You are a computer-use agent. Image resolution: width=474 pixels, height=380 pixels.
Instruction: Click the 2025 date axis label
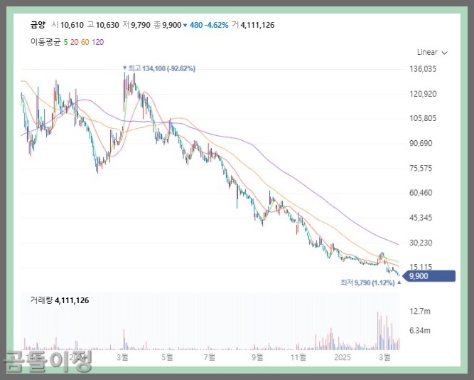click(x=343, y=357)
